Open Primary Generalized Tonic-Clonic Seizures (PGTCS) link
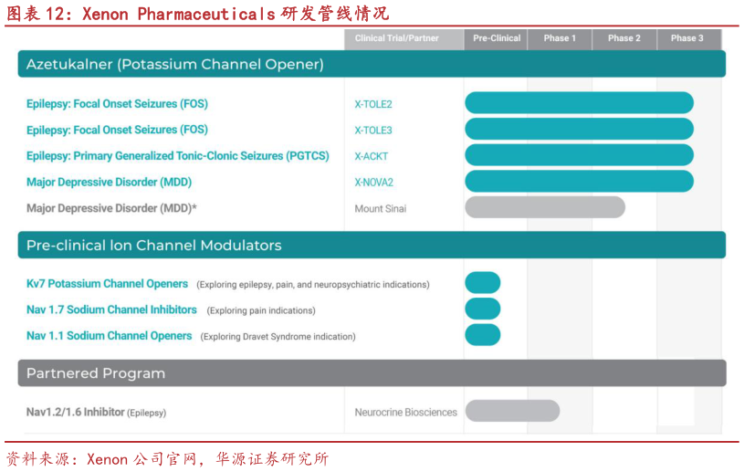 coord(177,156)
